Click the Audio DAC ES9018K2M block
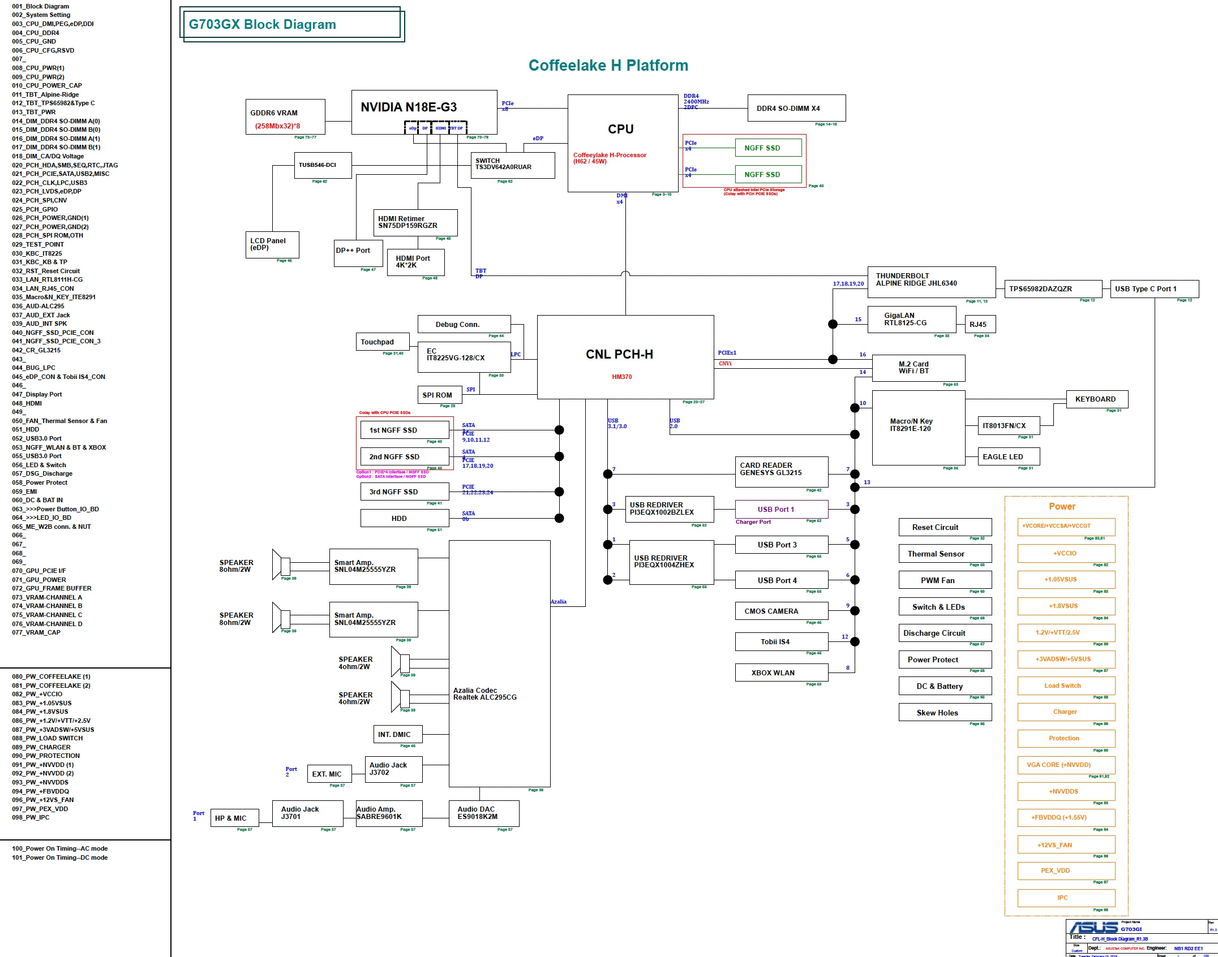The width and height of the screenshot is (1218, 957). coord(484,813)
